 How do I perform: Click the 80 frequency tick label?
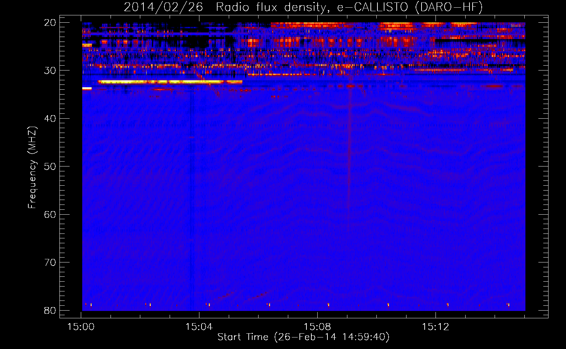click(50, 311)
